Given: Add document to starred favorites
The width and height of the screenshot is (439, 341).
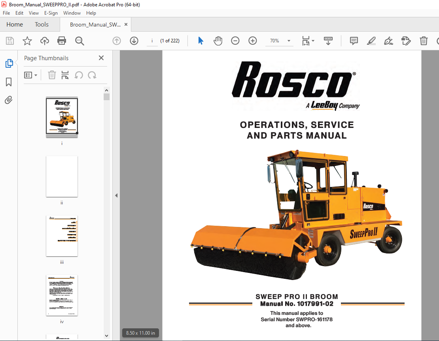Looking at the screenshot, I should tap(27, 41).
